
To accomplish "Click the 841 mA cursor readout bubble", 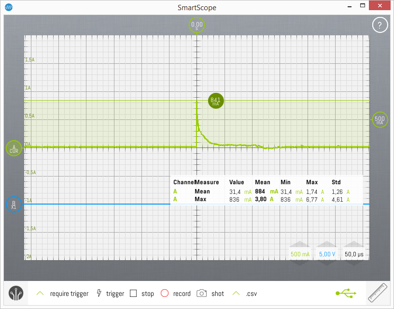I will point(215,102).
